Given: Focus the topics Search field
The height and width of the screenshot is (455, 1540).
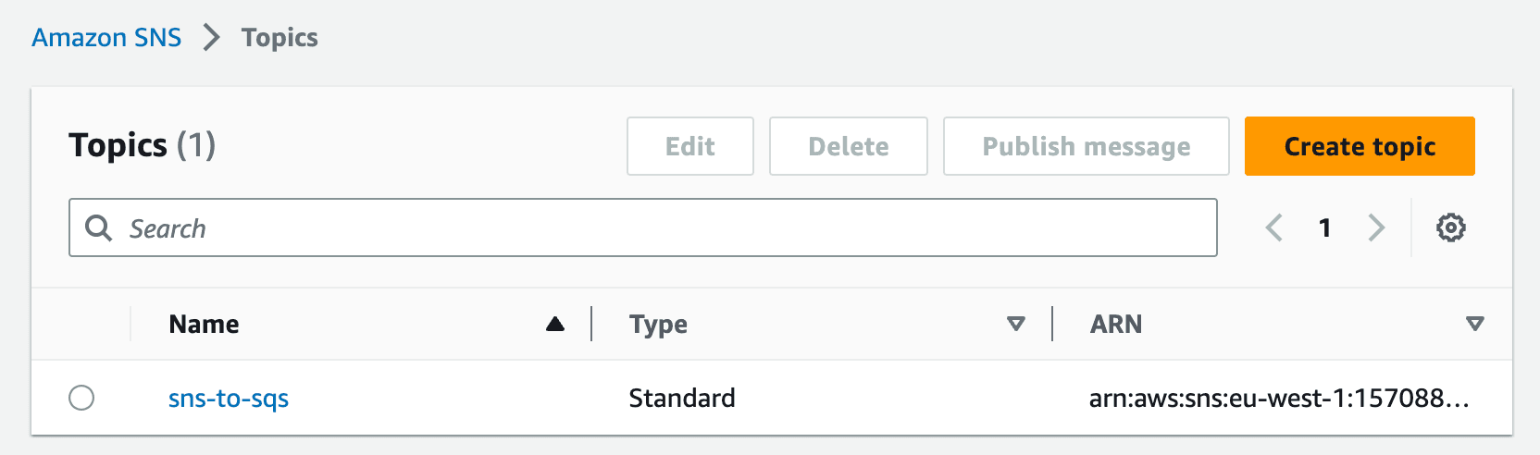Looking at the screenshot, I should click(643, 227).
